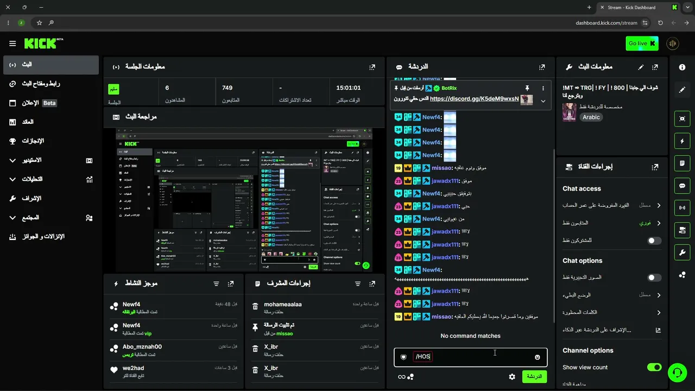Toggle channel actions icon in right rail

click(682, 230)
